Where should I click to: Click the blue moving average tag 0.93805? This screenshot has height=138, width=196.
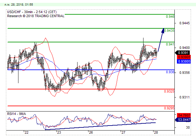(184, 61)
